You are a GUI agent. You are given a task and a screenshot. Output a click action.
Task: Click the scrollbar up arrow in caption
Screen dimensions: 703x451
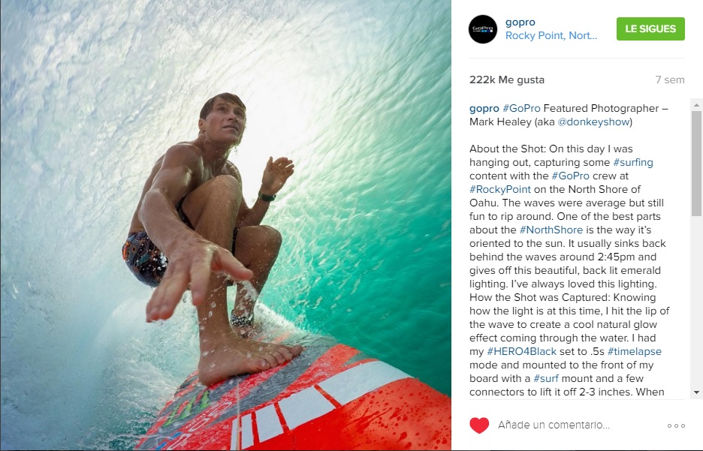[696, 105]
